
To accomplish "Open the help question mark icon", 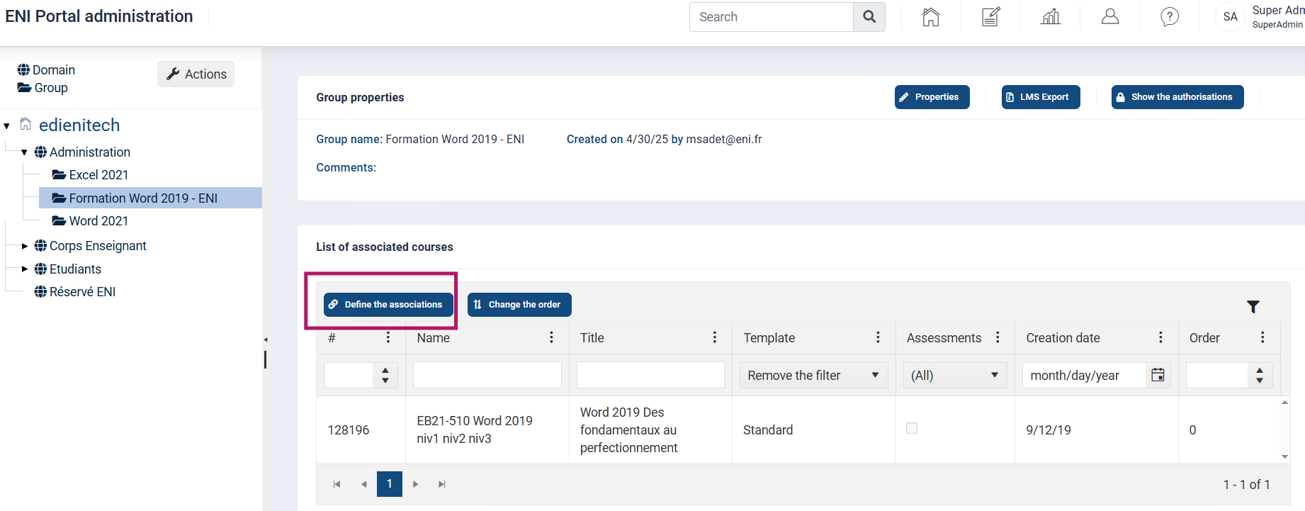I will [1170, 17].
